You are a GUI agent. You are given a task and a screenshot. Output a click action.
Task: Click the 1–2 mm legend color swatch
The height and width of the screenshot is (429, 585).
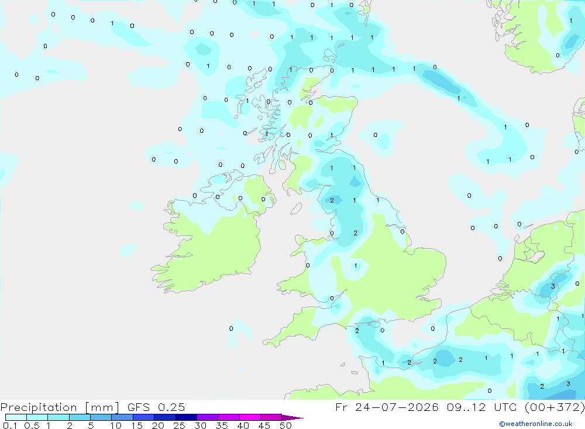58,417
